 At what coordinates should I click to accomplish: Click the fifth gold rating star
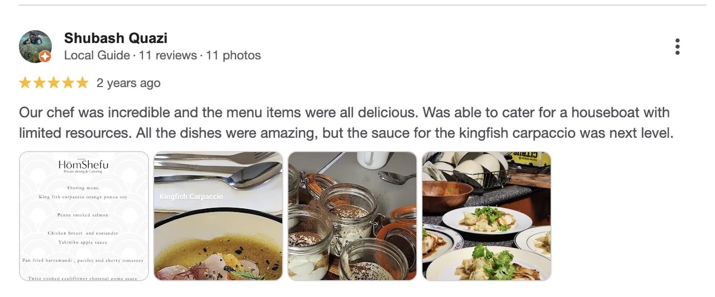(x=82, y=83)
